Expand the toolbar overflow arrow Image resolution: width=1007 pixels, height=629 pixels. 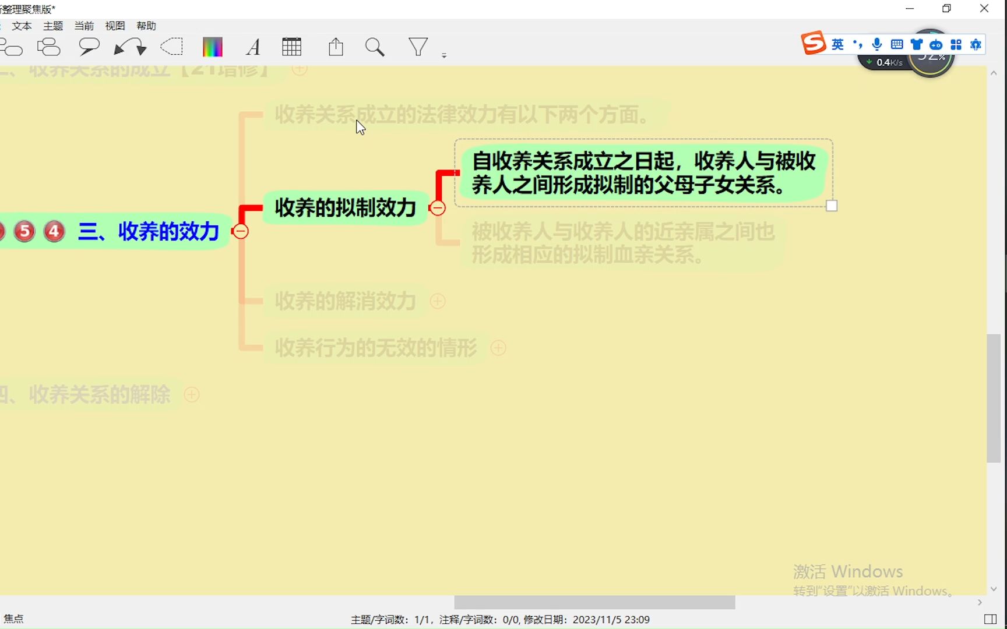[x=444, y=55]
